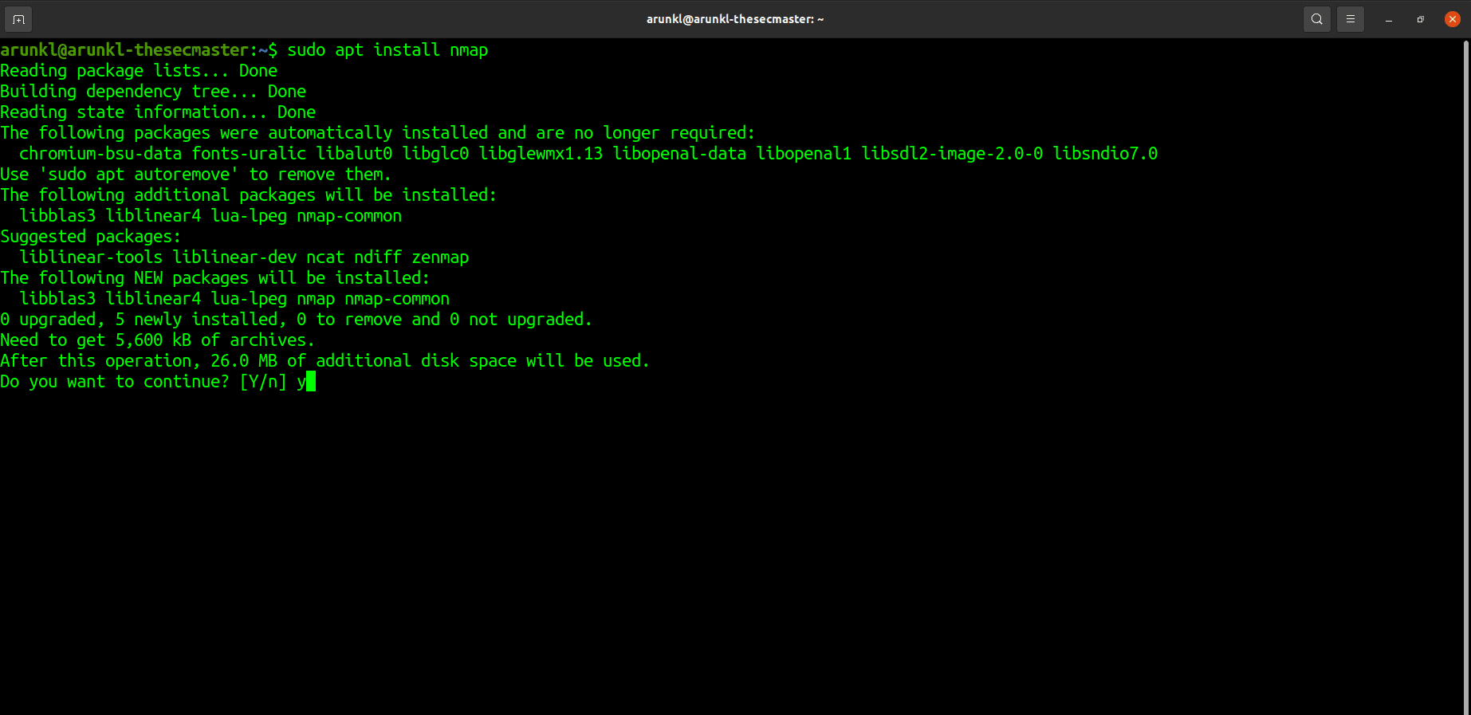The image size is (1471, 715).
Task: Open a new terminal tab
Action: [x=18, y=19]
